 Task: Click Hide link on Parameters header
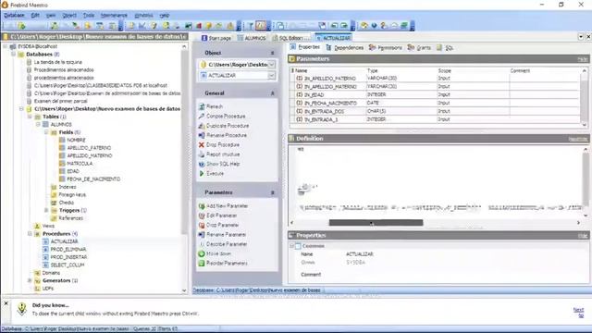[582, 59]
